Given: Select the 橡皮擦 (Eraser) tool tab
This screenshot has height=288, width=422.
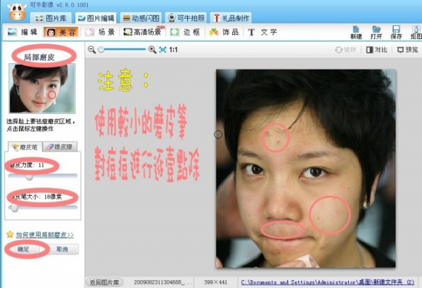Looking at the screenshot, I should pyautogui.click(x=59, y=146).
